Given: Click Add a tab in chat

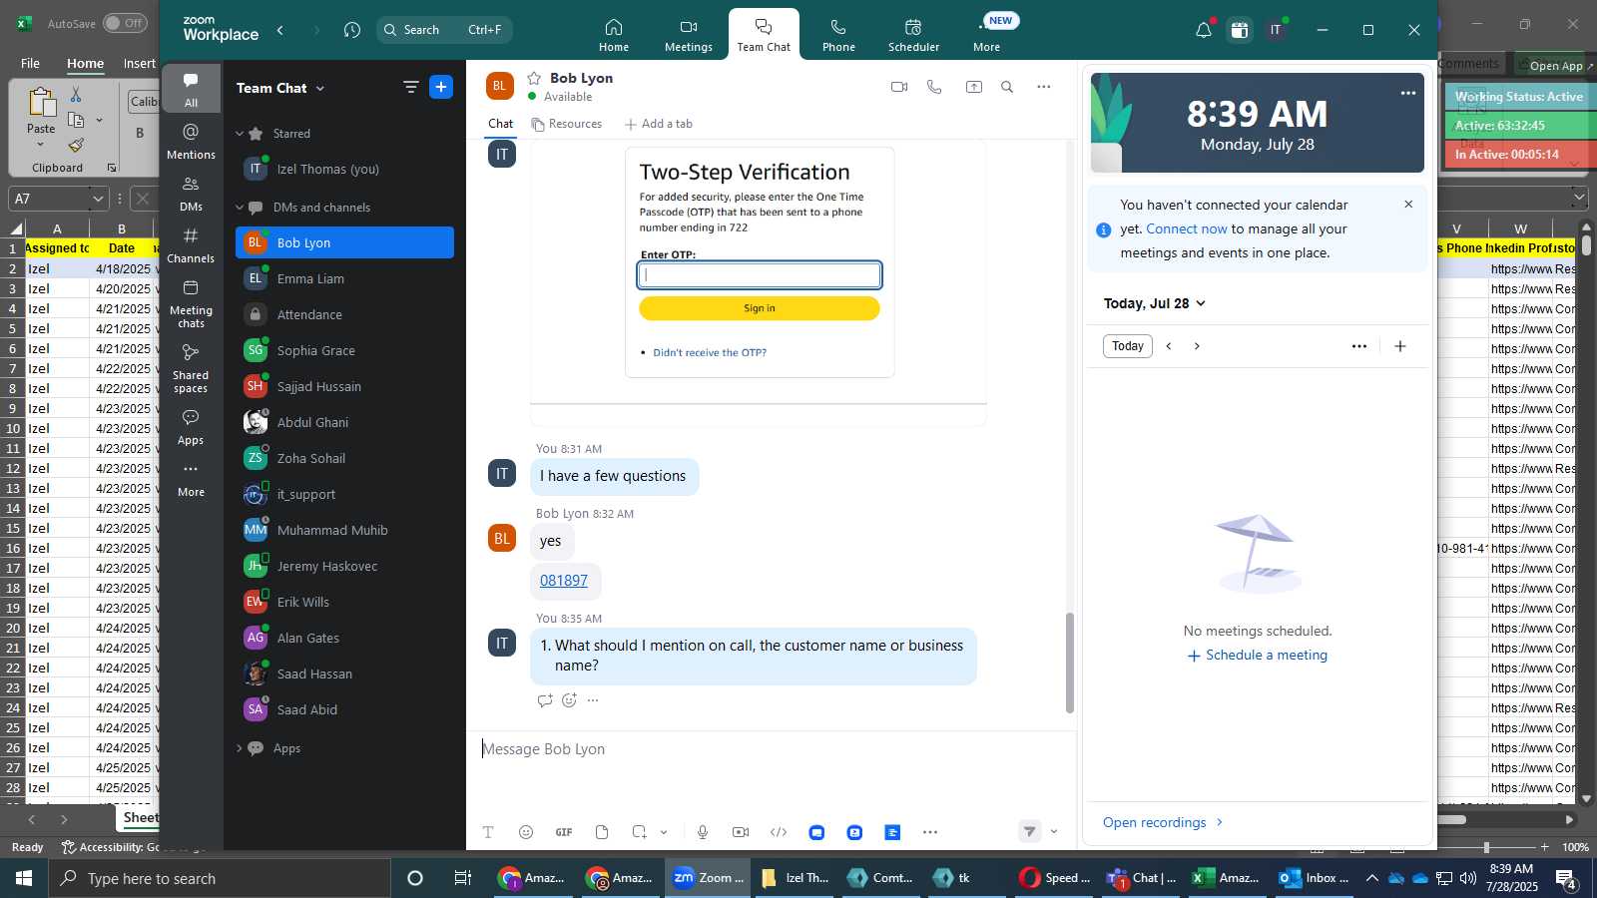Looking at the screenshot, I should point(659,124).
